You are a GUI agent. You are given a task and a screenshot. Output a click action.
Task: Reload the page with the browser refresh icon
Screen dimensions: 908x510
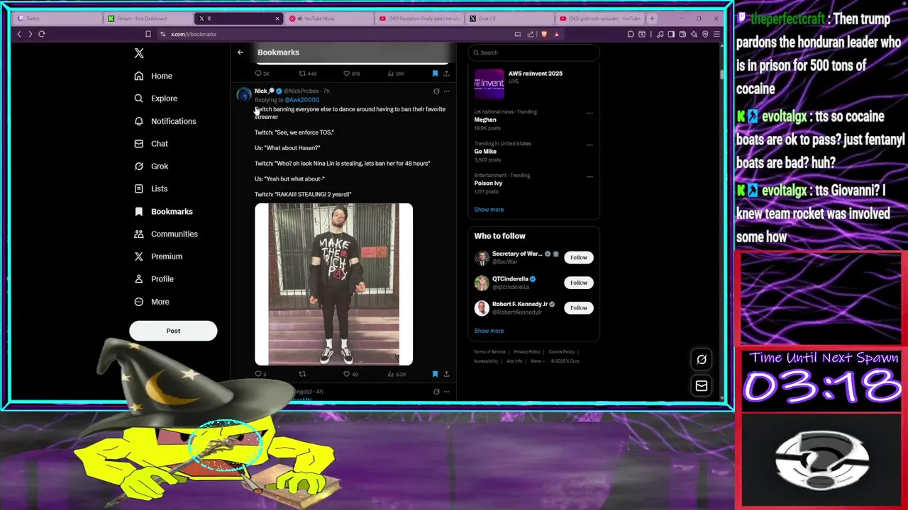point(42,34)
